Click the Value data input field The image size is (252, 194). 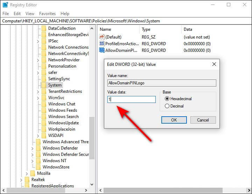coord(132,99)
